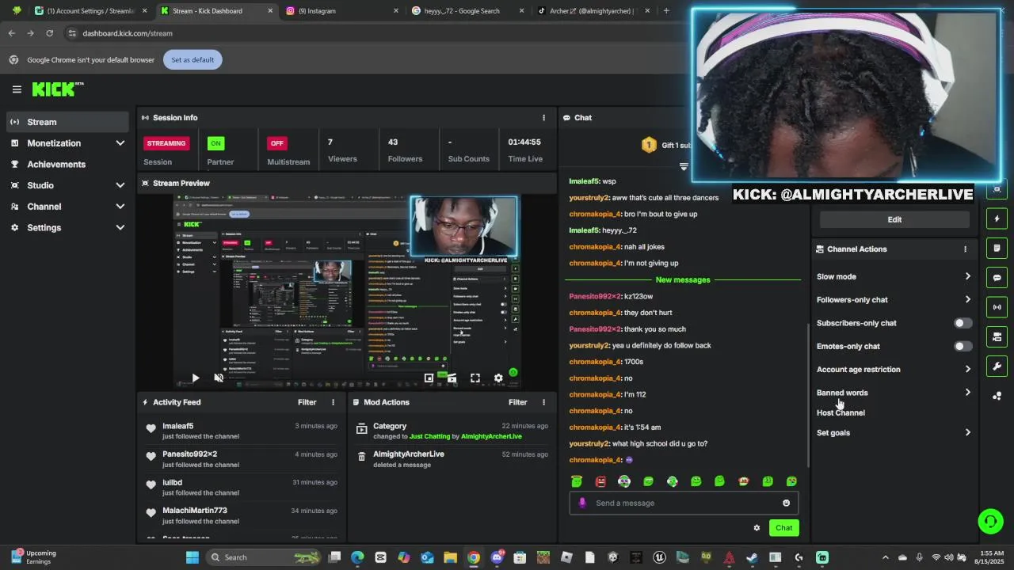This screenshot has width=1014, height=570.
Task: Open Activity Feed three-dot menu
Action: 333,402
